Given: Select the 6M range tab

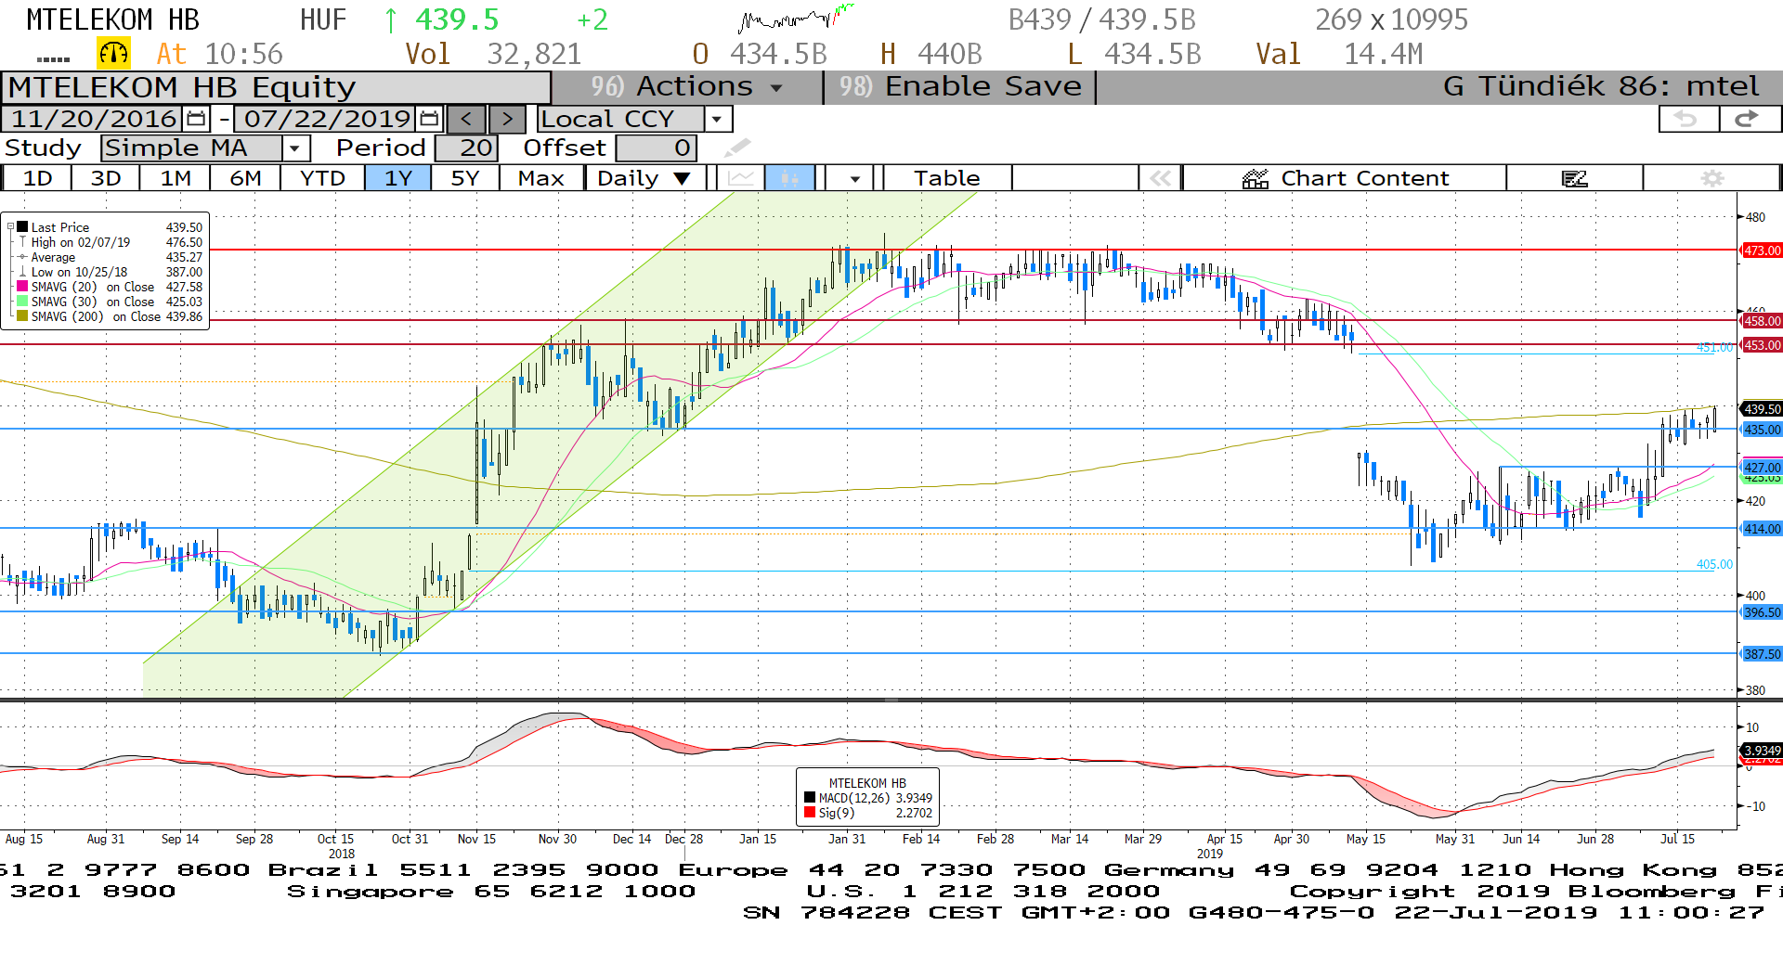Looking at the screenshot, I should pyautogui.click(x=245, y=177).
